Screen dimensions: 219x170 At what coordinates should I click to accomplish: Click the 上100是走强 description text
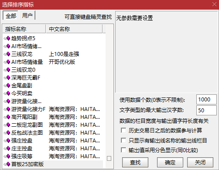click(64, 54)
